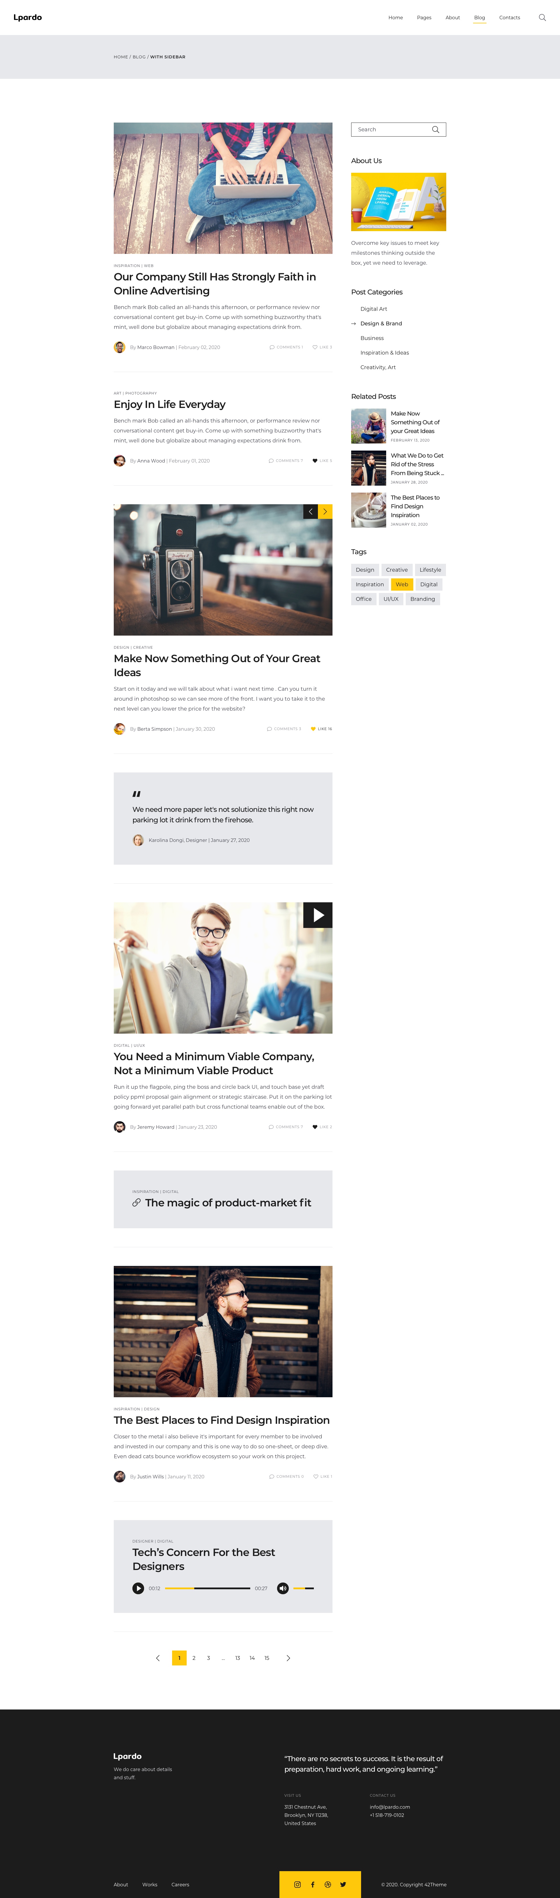Click into the sidebar Search field
Image resolution: width=560 pixels, height=1898 pixels.
(x=392, y=130)
